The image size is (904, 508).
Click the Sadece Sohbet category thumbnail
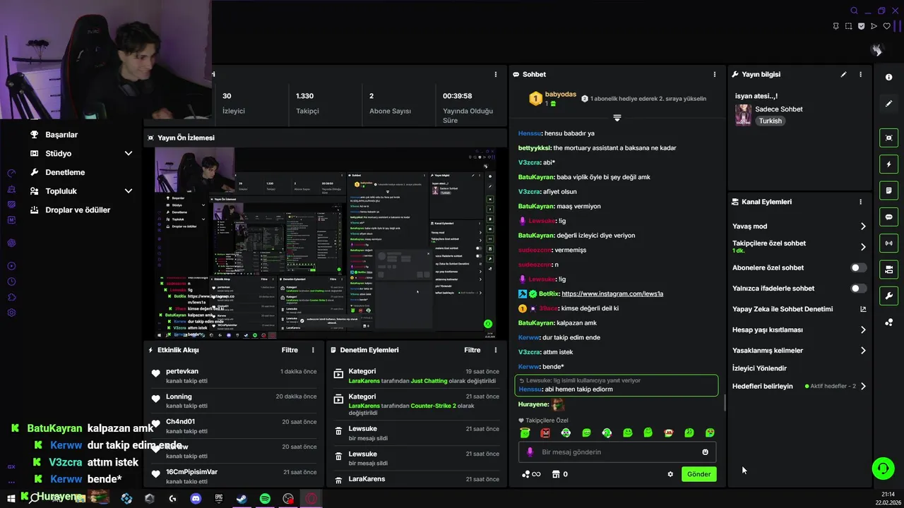(743, 115)
